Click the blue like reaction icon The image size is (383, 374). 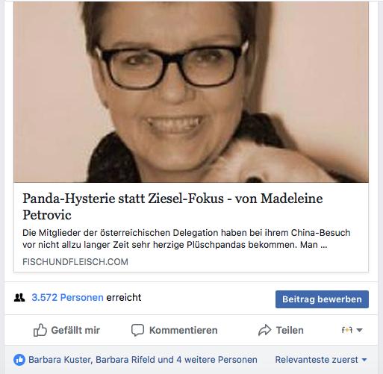tap(19, 360)
